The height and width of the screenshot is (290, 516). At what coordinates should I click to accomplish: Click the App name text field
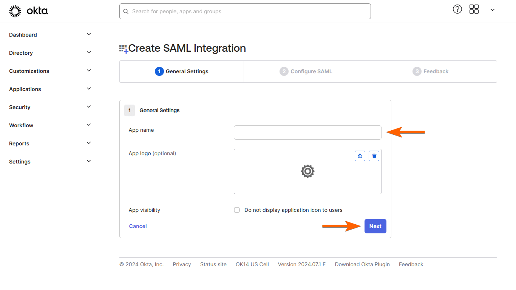pyautogui.click(x=307, y=133)
